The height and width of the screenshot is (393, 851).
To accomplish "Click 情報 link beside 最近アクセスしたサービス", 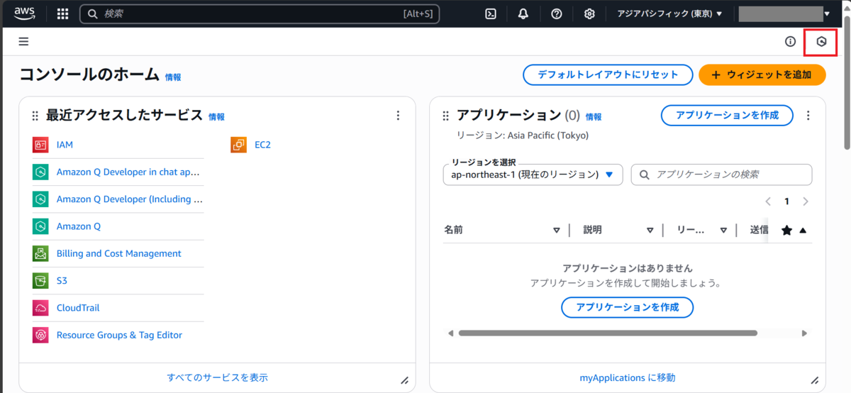I will (216, 117).
